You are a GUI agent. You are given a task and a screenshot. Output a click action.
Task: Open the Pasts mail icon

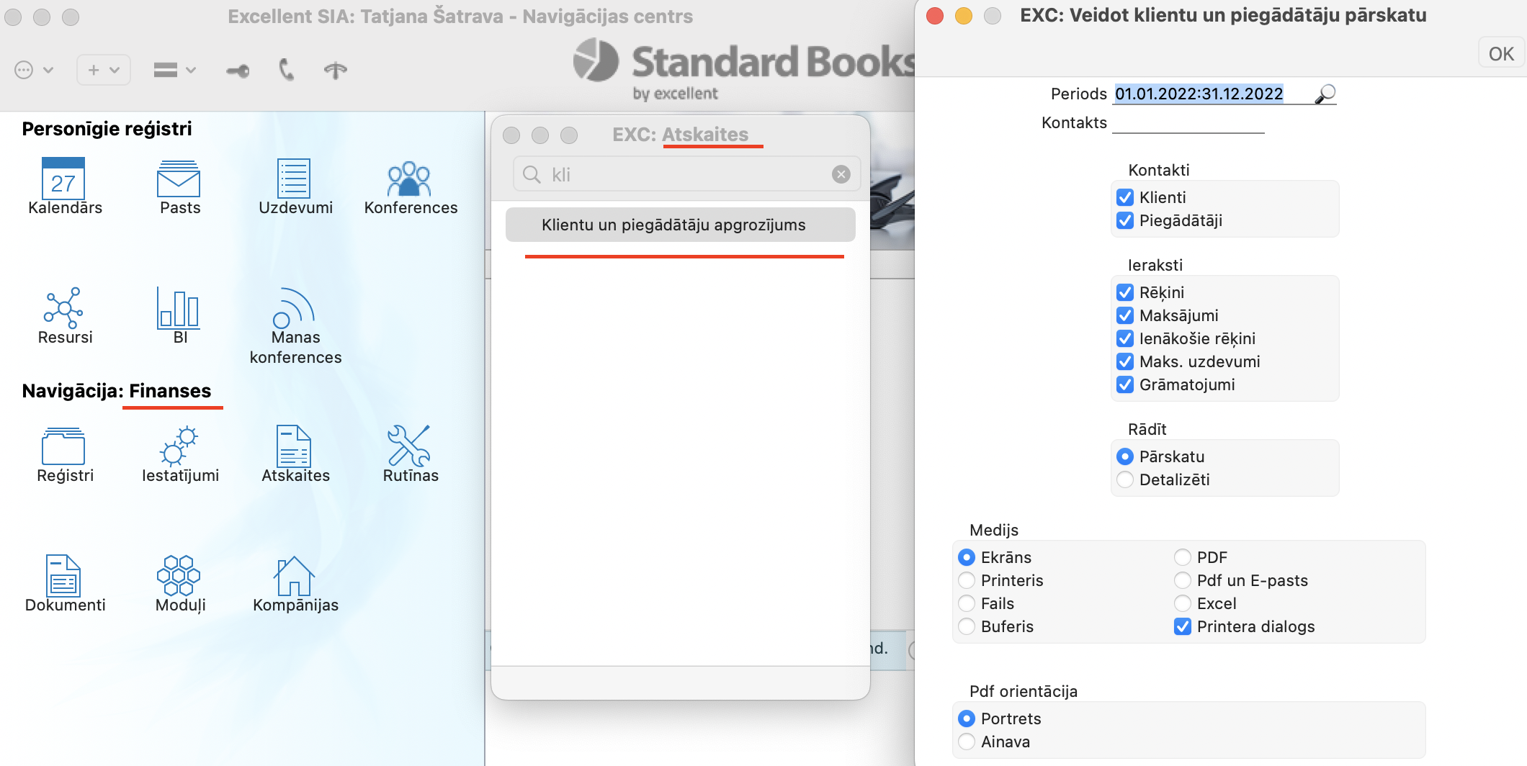[x=179, y=180]
